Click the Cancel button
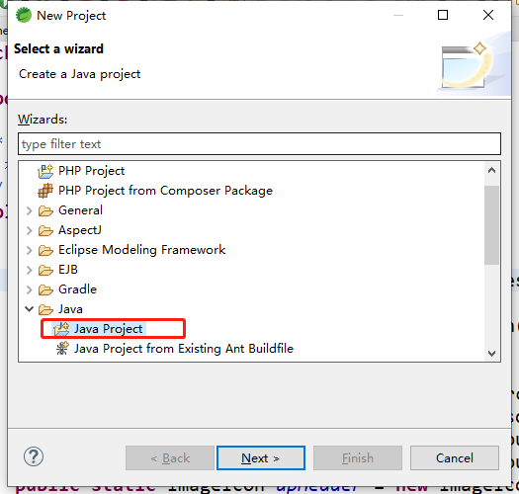 tap(455, 457)
